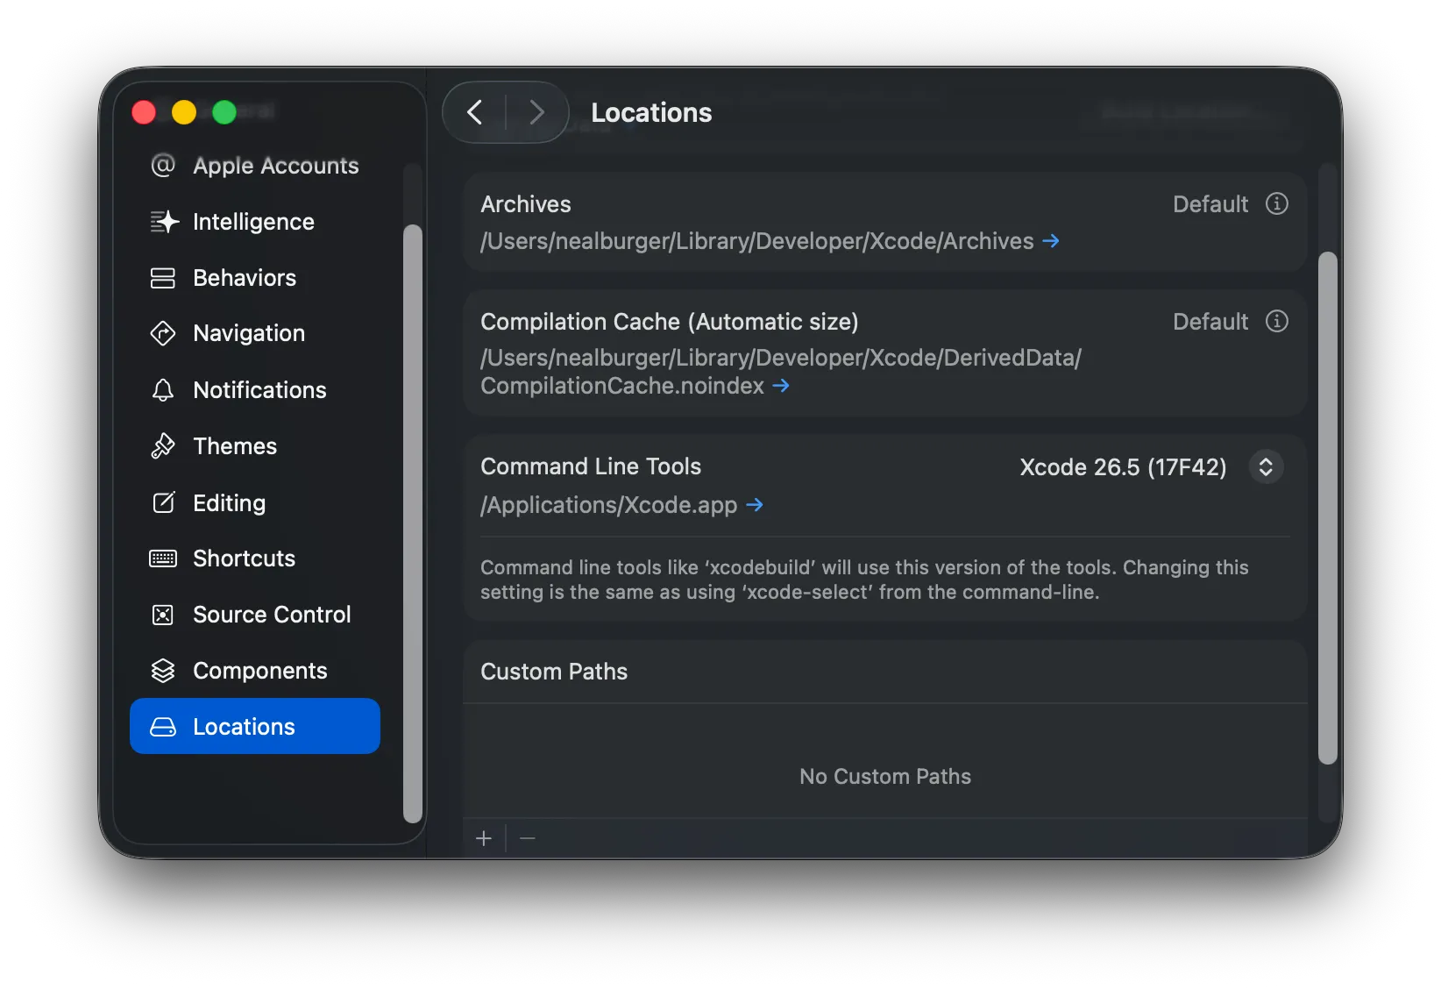Click the Themes paintbrush icon
This screenshot has width=1441, height=989.
[x=163, y=446]
